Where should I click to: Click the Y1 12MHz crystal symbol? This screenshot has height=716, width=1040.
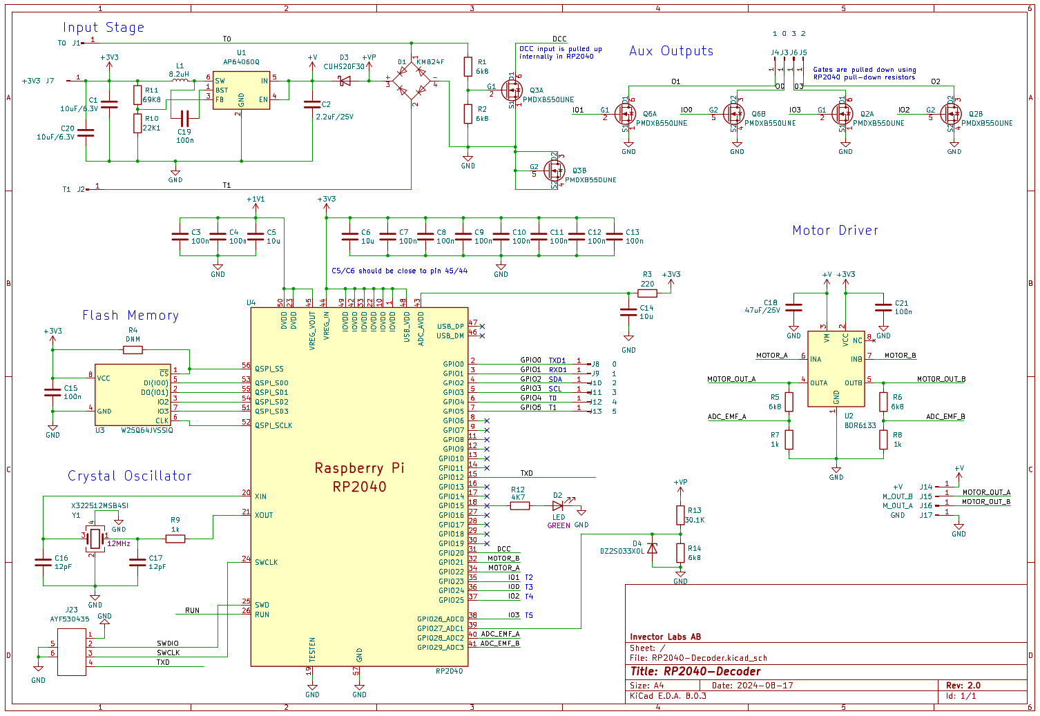(x=95, y=539)
